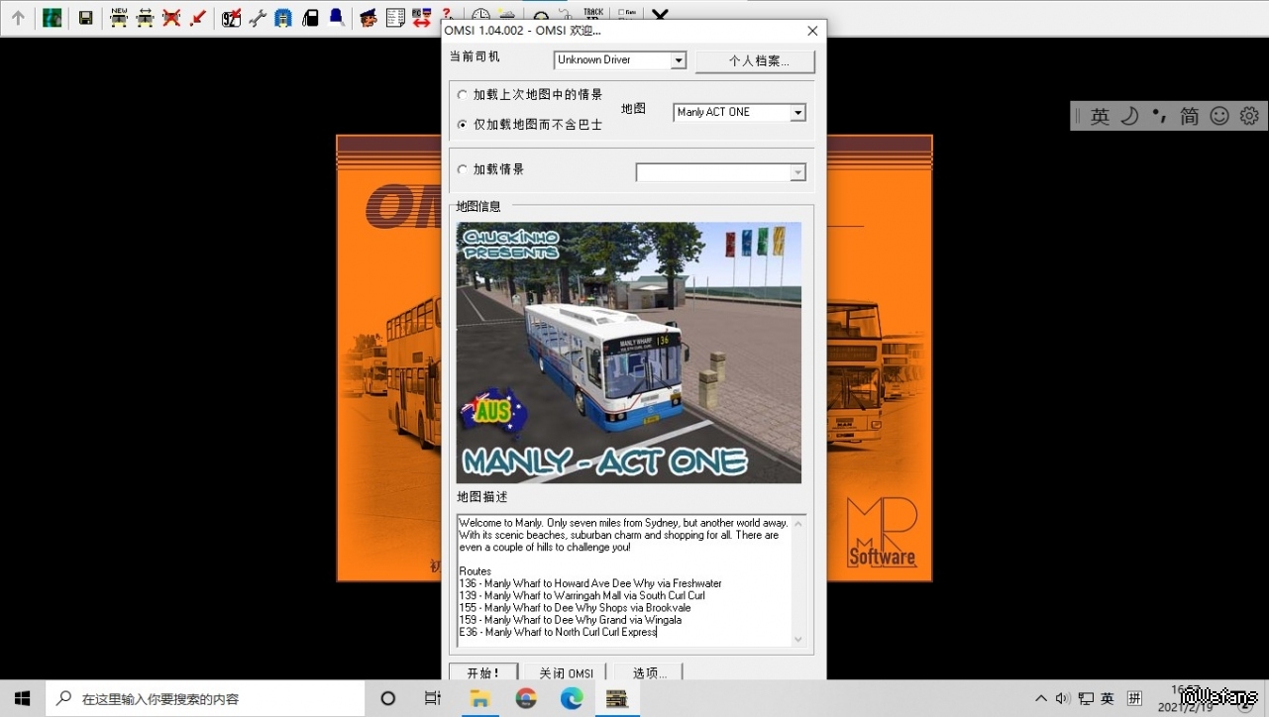Toggle the IME moon icon
Screen dimensions: 1269x717
coord(1129,116)
